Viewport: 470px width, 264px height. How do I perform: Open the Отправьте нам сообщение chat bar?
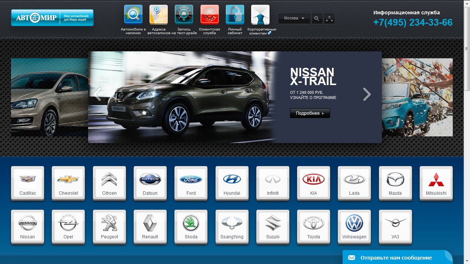coord(398,257)
